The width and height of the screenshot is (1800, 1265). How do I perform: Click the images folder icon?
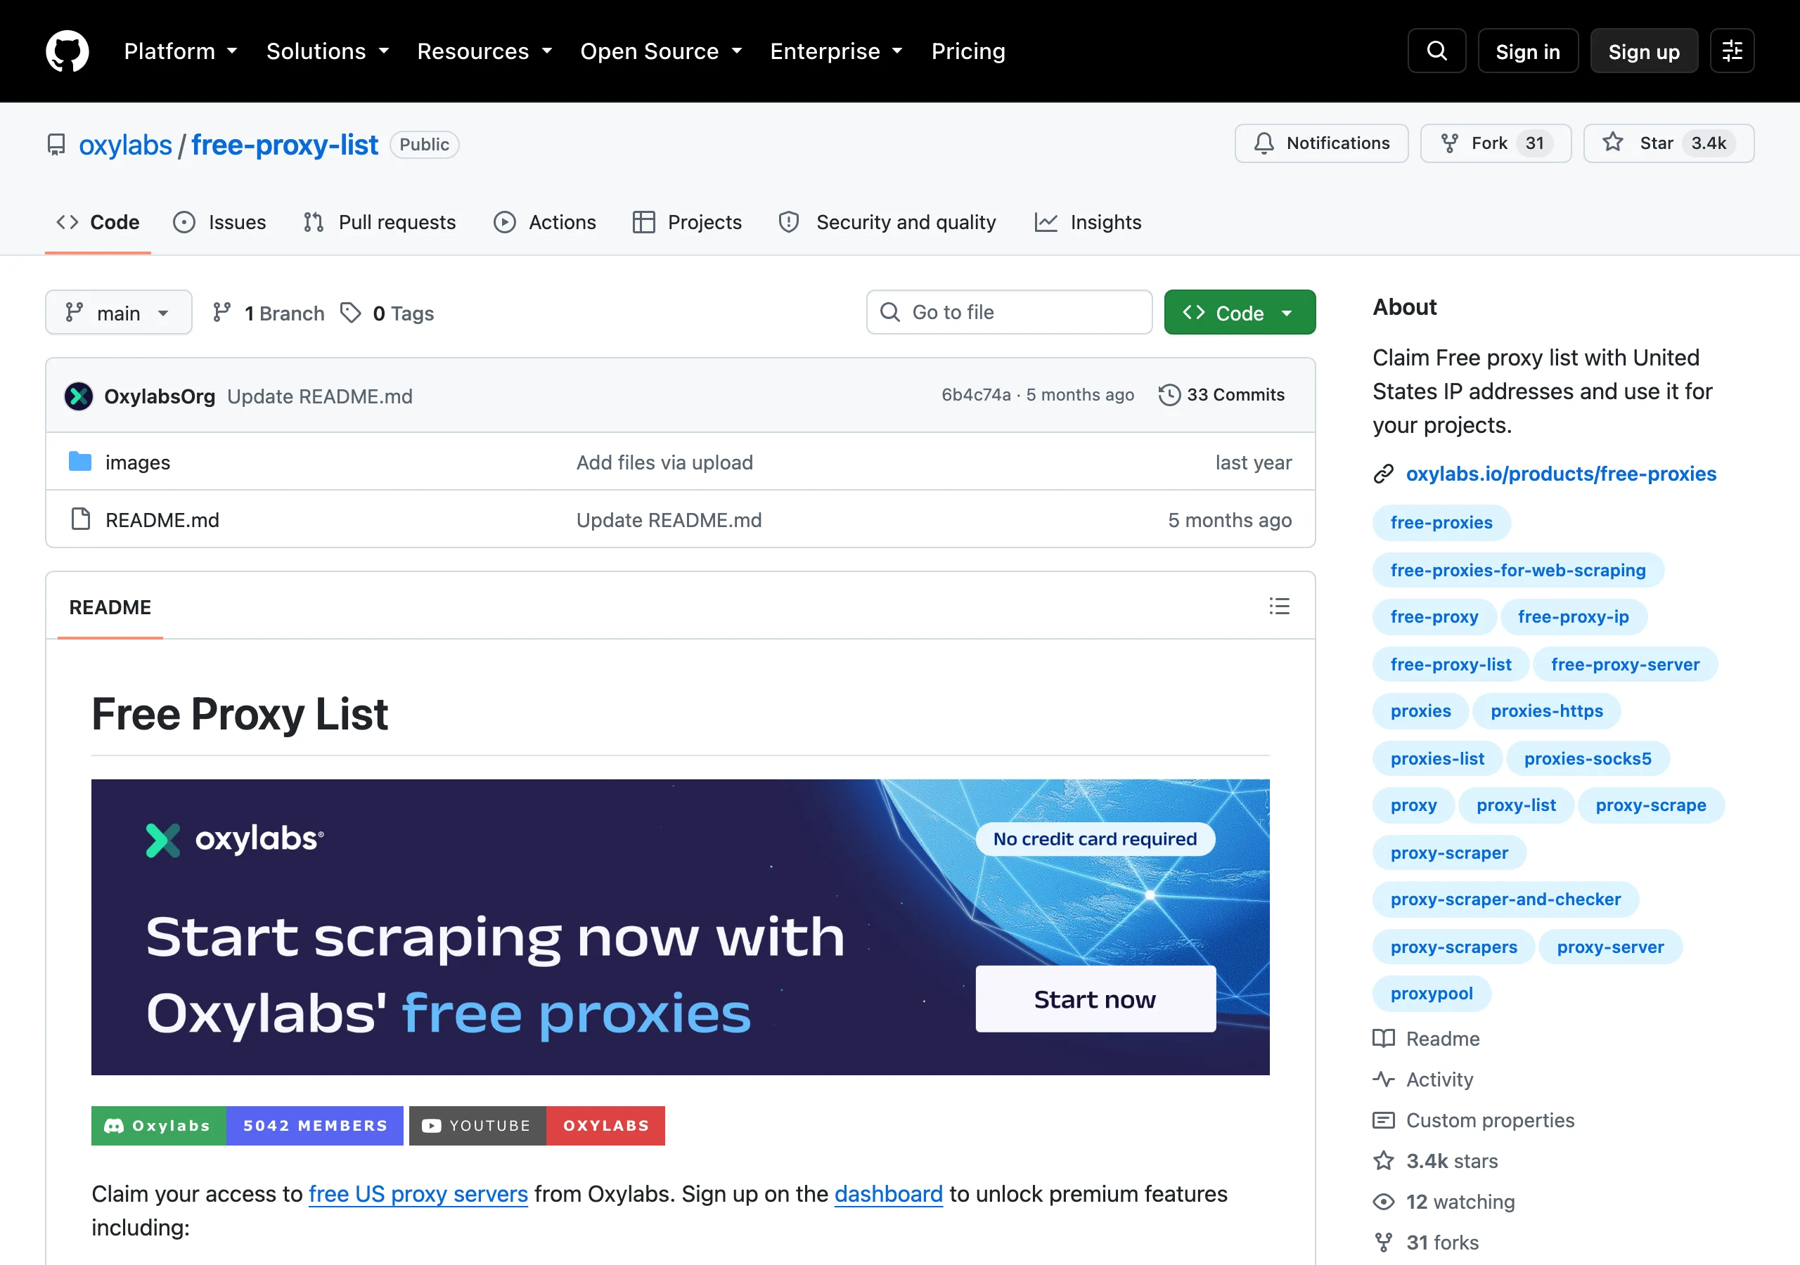point(80,462)
